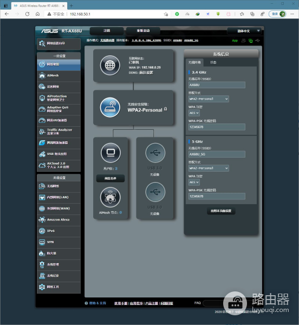The image size is (299, 325).
Task: Open the 产品注册 registration link in the footer
Action: (x=152, y=303)
